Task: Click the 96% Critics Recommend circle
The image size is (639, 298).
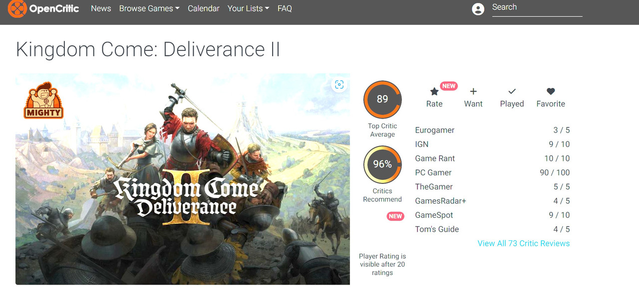Action: coord(382,164)
